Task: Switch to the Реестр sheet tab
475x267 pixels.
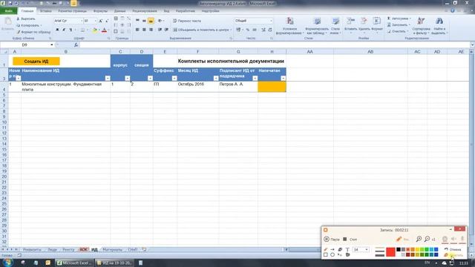Action: tap(68, 249)
